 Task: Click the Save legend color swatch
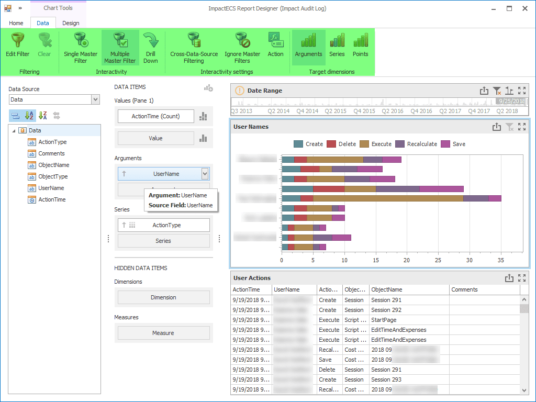(x=445, y=144)
